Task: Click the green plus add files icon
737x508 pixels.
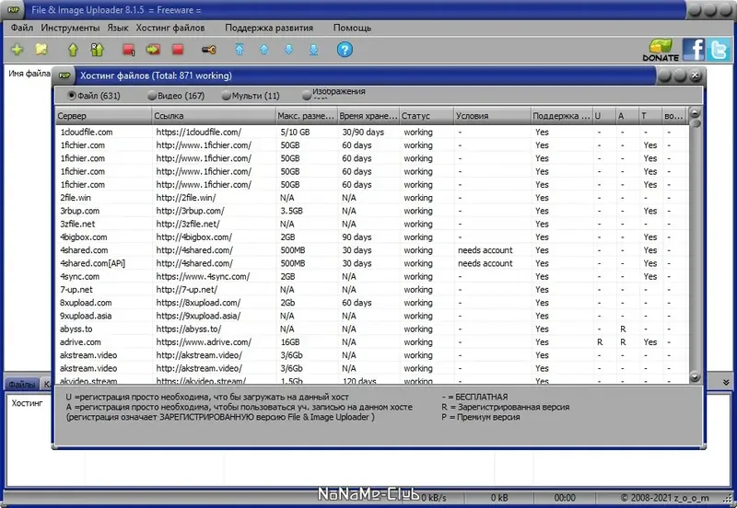Action: 17,50
